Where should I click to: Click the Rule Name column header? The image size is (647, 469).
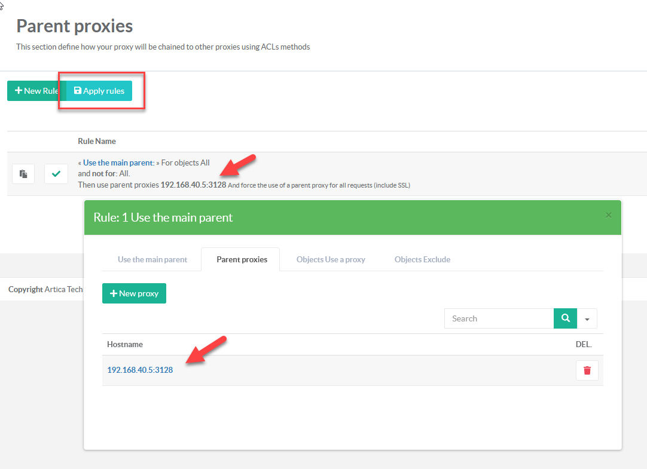click(97, 141)
